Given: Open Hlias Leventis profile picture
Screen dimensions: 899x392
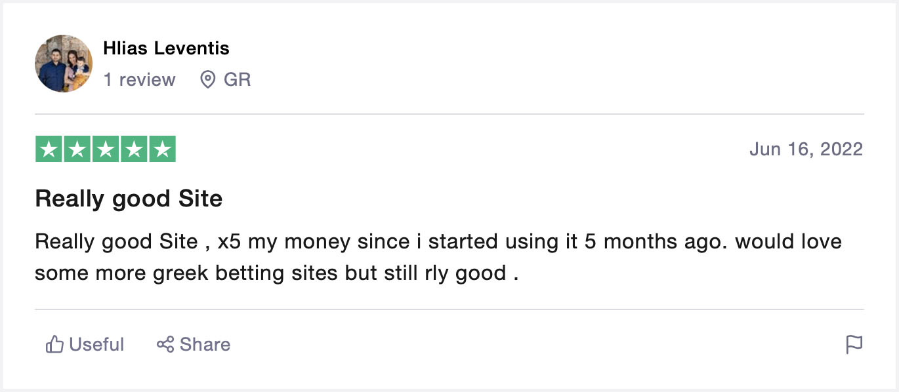Looking at the screenshot, I should pyautogui.click(x=64, y=64).
